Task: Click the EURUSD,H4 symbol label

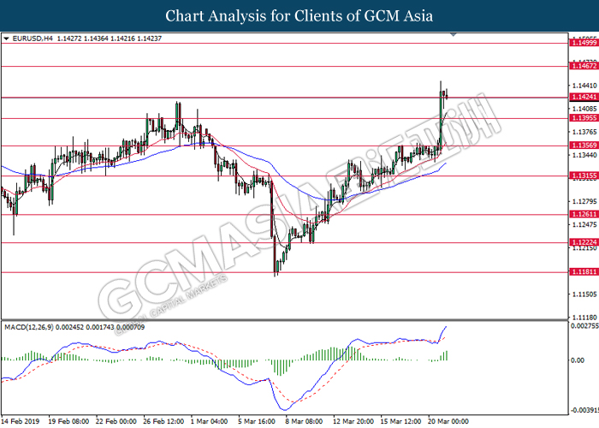Action: tap(31, 39)
